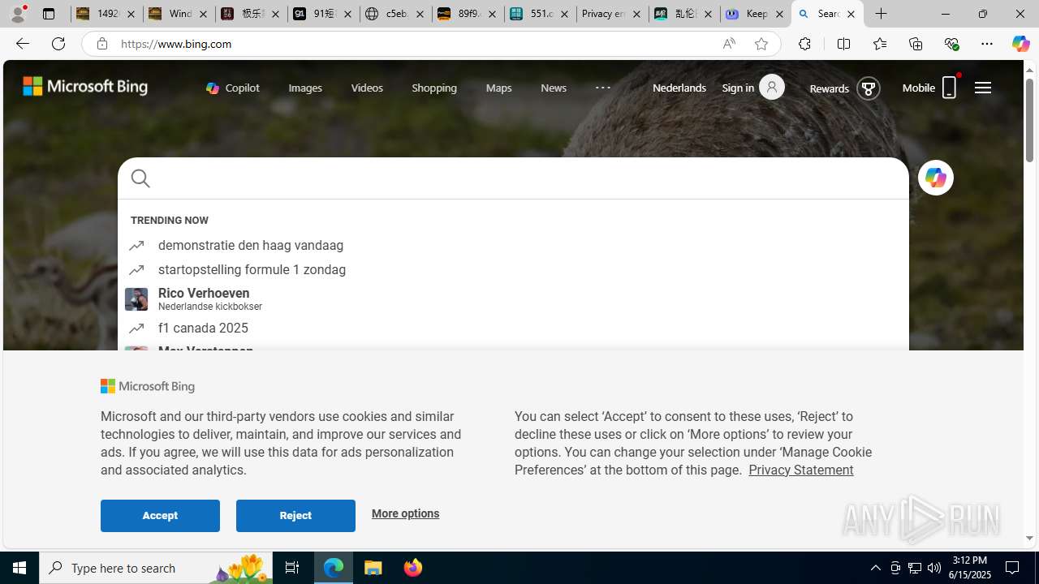Switch to Videos search
The height and width of the screenshot is (584, 1039).
[367, 88]
